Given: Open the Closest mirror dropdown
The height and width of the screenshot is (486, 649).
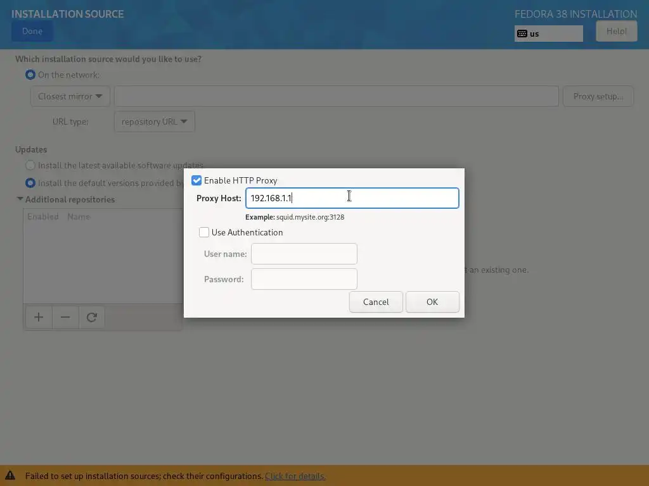Looking at the screenshot, I should [x=70, y=96].
